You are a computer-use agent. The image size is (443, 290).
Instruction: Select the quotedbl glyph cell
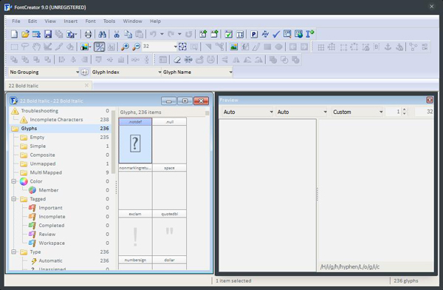[x=169, y=233]
